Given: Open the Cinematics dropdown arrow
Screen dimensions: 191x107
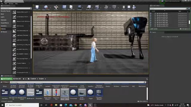Looking at the screenshot, I should [x=101, y=8].
